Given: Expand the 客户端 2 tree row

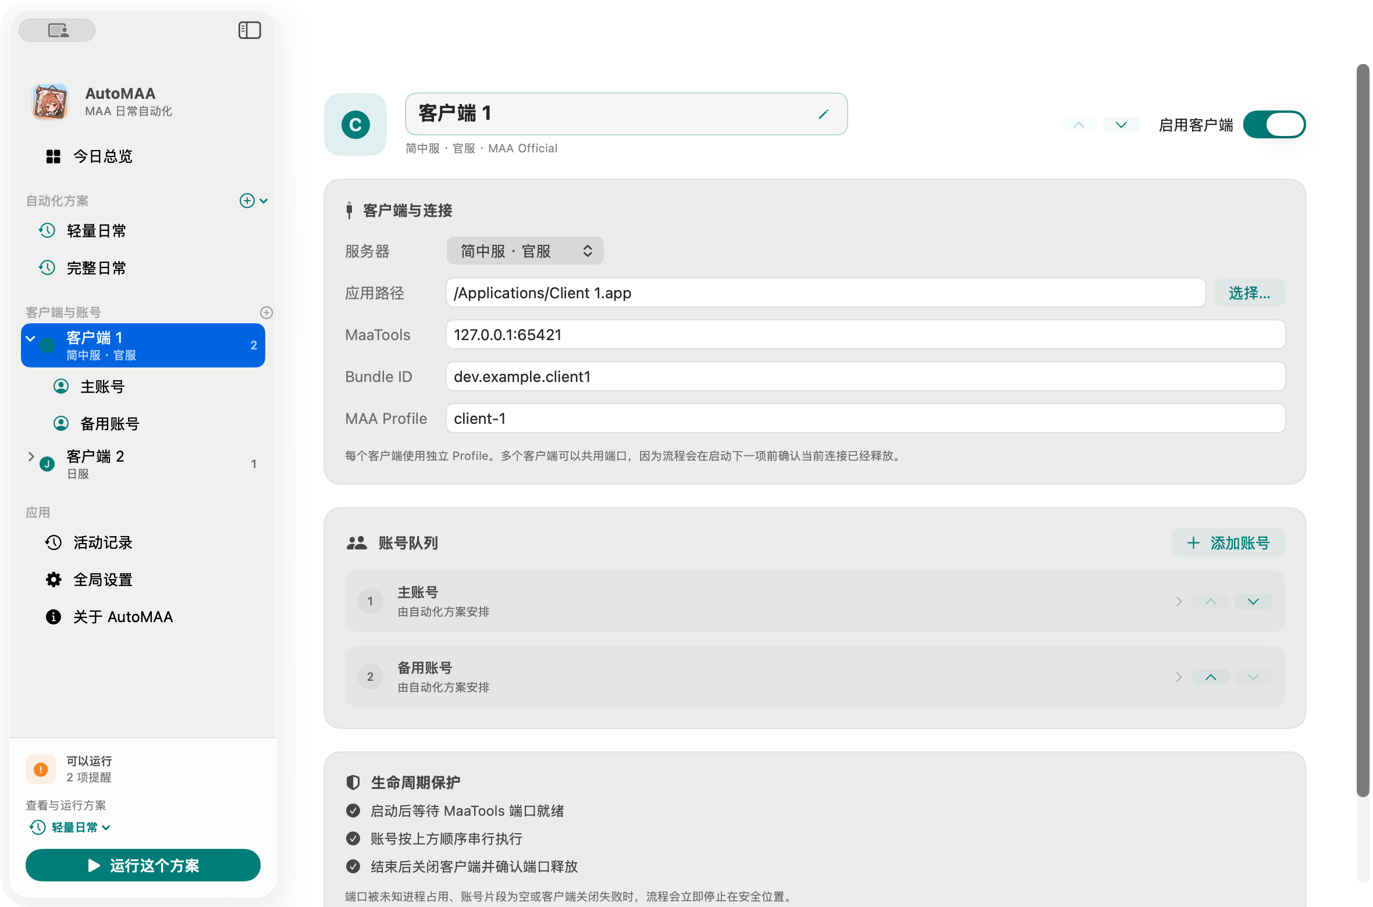Looking at the screenshot, I should (31, 457).
